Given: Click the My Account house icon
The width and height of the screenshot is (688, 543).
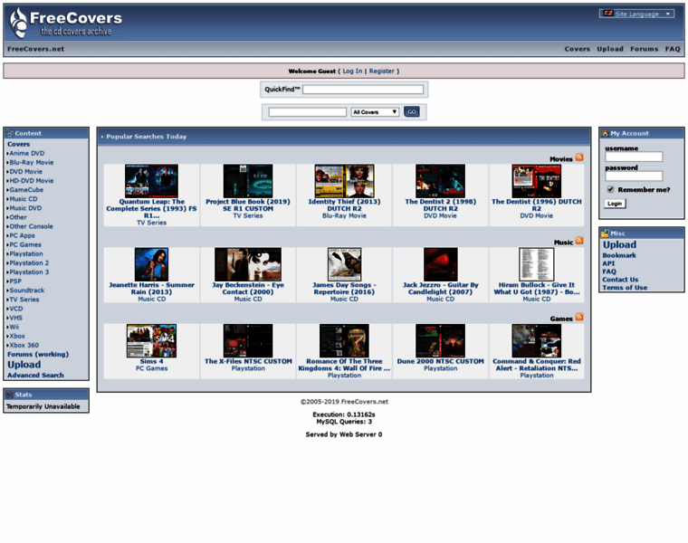Looking at the screenshot, I should [x=605, y=133].
